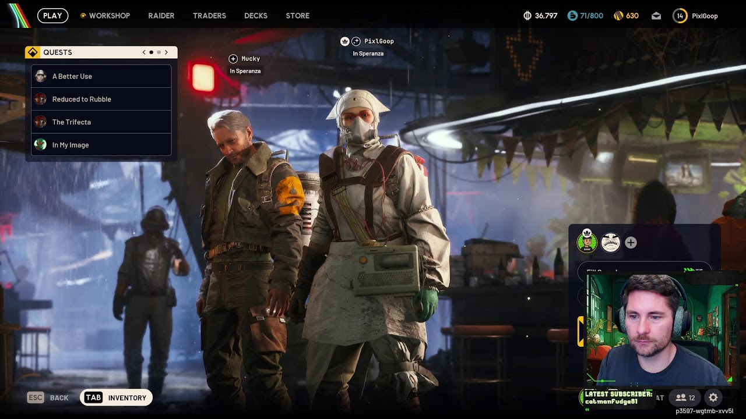Click the 36,797 coin balance
Image resolution: width=746 pixels, height=419 pixels.
pyautogui.click(x=546, y=16)
